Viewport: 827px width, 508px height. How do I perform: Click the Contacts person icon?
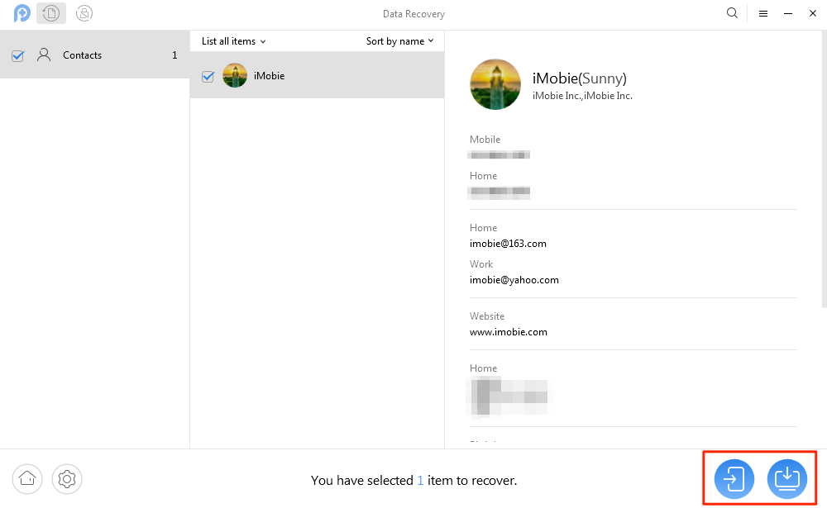[x=44, y=55]
